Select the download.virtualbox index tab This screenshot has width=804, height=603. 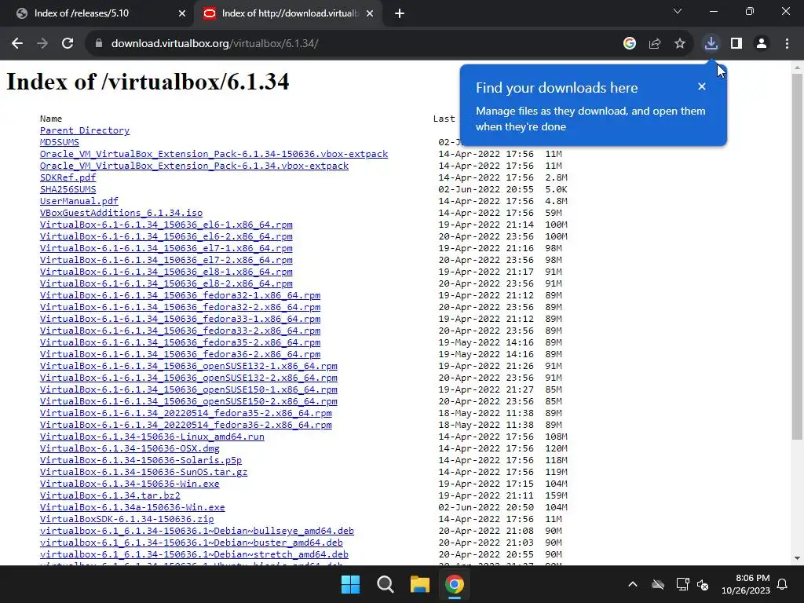289,14
